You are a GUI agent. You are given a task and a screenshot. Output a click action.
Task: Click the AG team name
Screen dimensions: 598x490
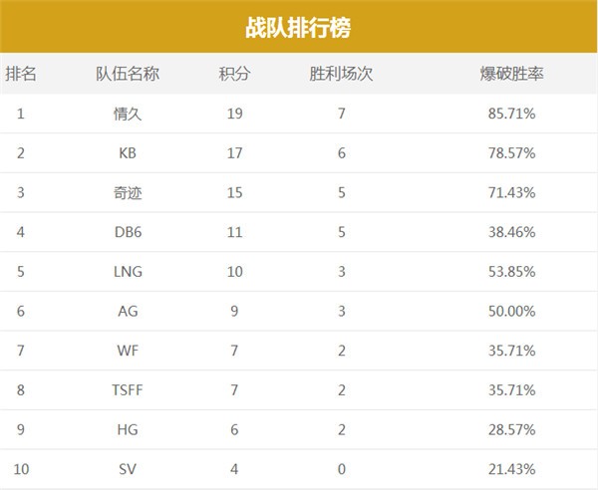tap(128, 312)
